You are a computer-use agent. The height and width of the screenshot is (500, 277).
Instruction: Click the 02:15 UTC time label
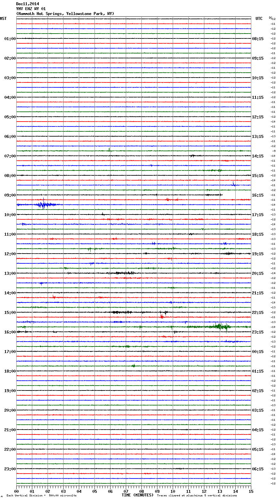point(258,391)
